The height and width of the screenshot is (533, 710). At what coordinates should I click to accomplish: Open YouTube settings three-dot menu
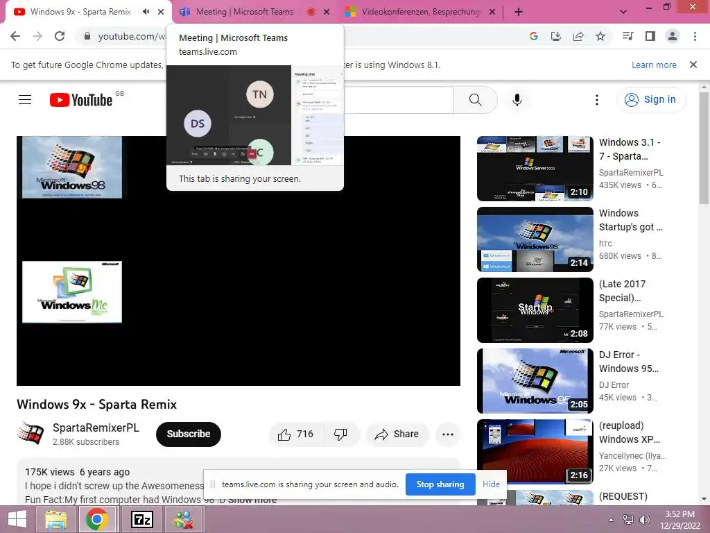click(597, 100)
